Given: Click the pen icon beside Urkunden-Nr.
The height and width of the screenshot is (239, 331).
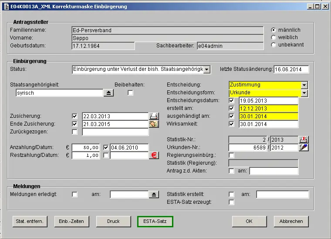Looking at the screenshot, I should pos(304,147).
